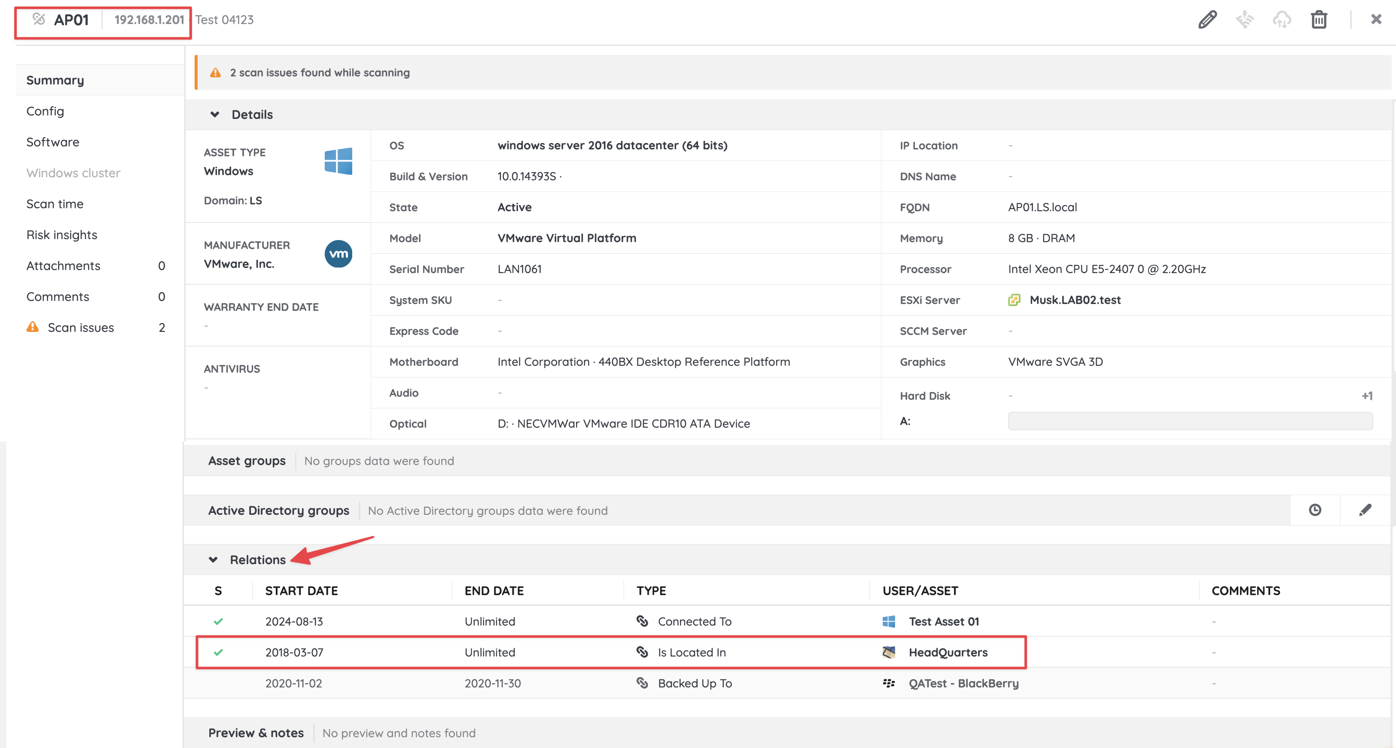Click the end date 2020-11-30
The width and height of the screenshot is (1396, 748).
(493, 683)
